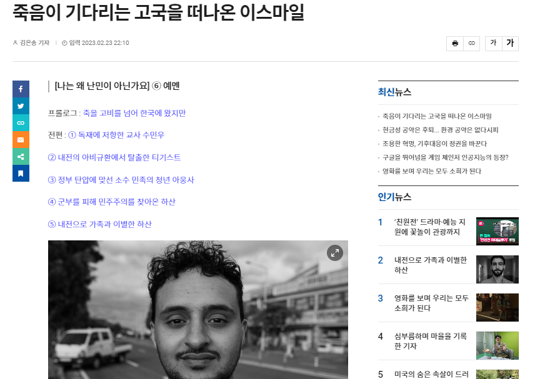540x379 pixels.
Task: Open prologue link 죽을 고비를 넘어 한국에 왔지만
Action: [134, 113]
